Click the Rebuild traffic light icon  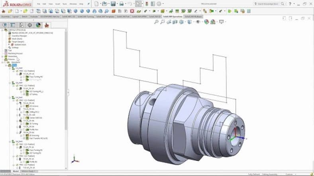coord(147,4)
